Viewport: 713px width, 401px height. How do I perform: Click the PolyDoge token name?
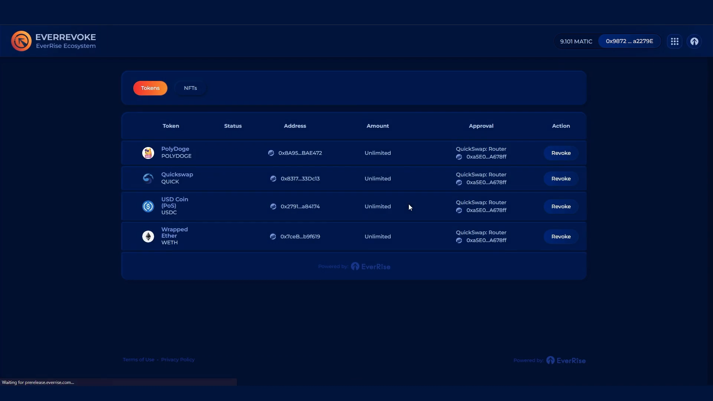[175, 149]
